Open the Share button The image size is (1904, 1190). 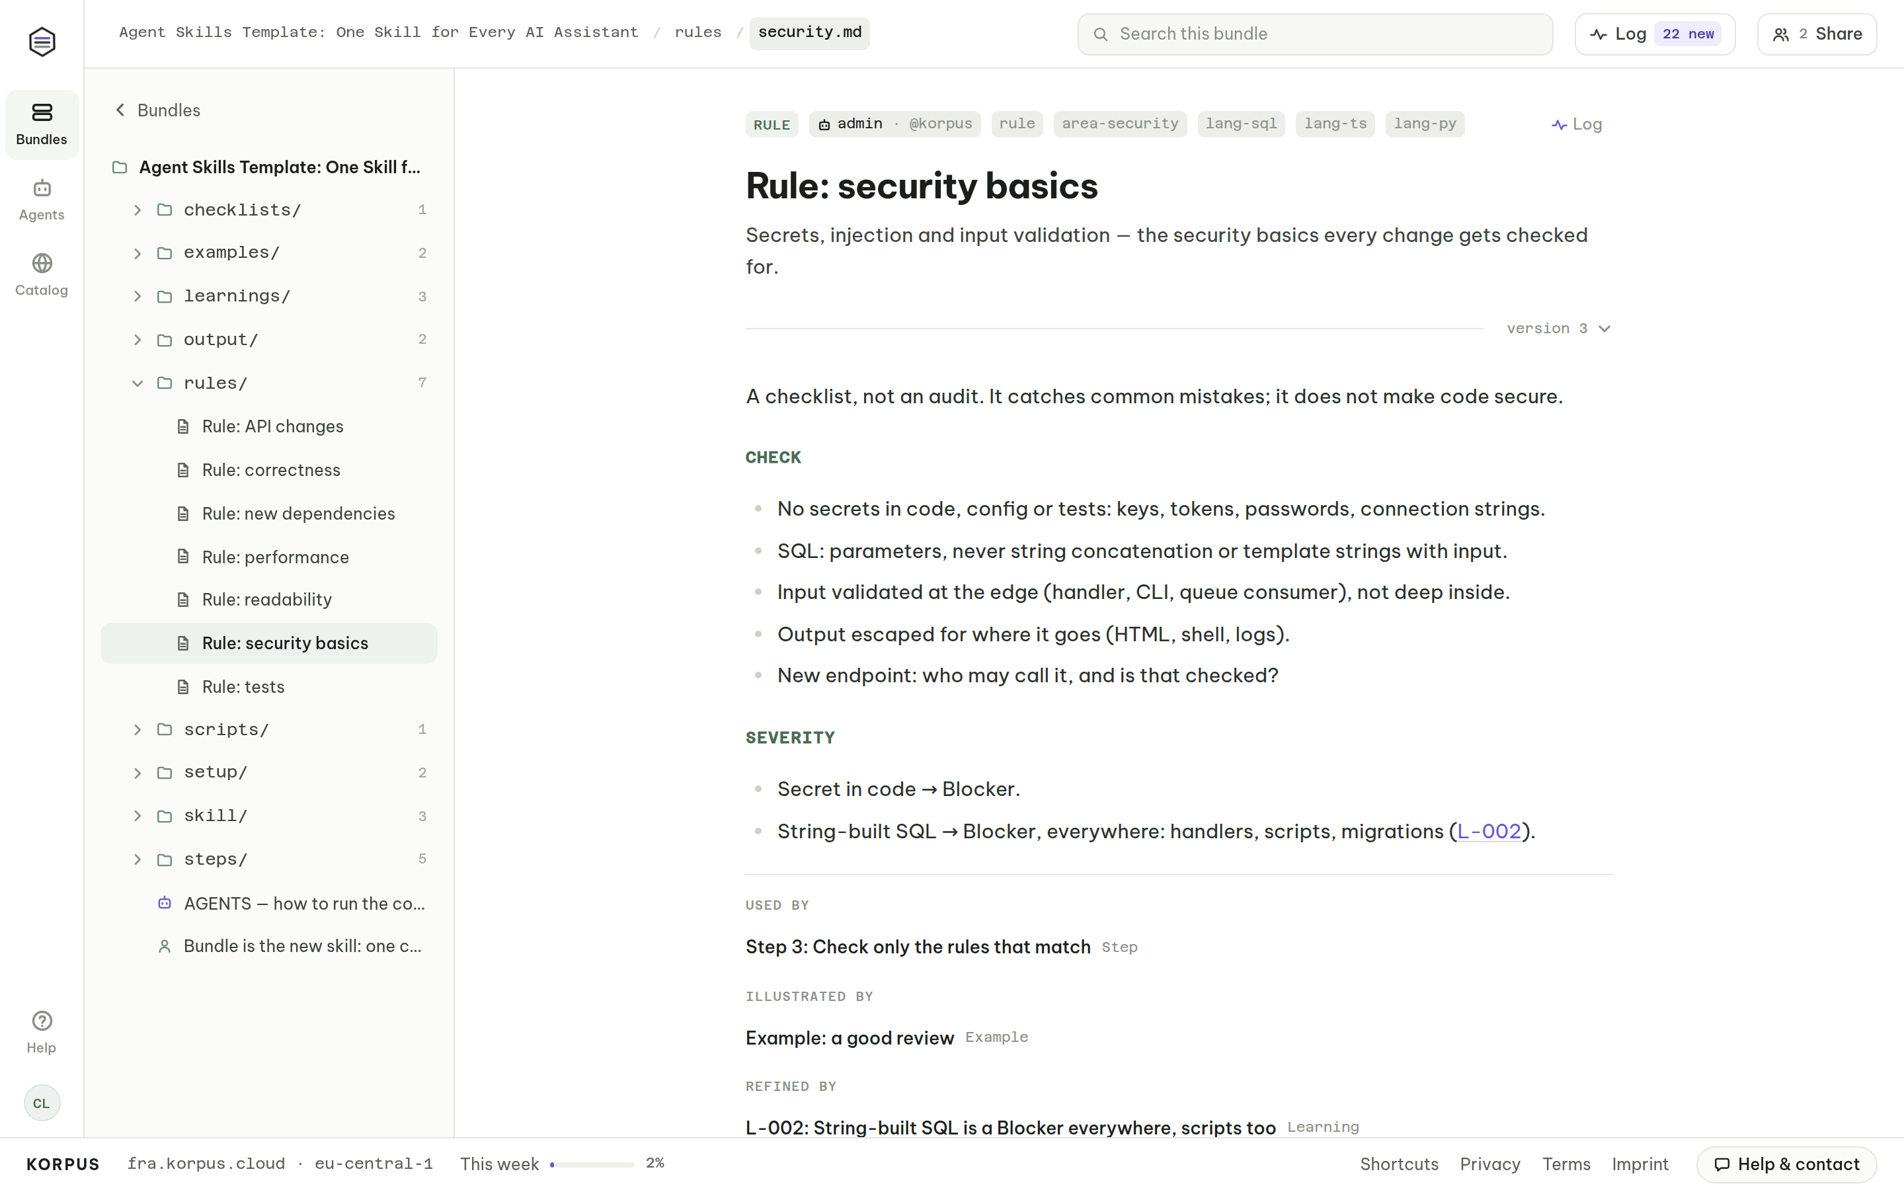point(1817,34)
